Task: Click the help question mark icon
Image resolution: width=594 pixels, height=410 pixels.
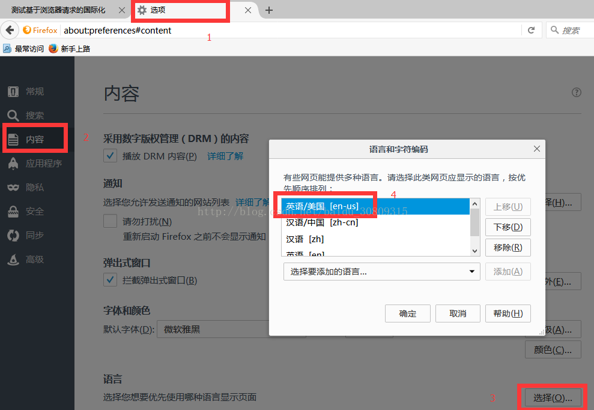Action: 577,92
